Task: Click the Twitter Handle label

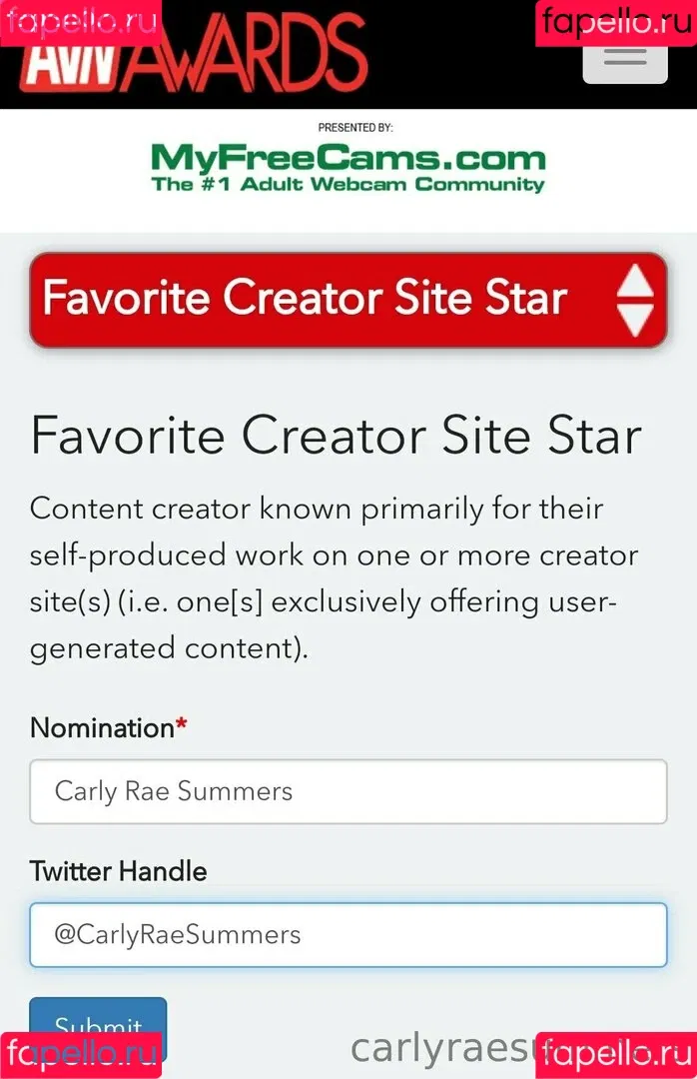Action: (119, 871)
